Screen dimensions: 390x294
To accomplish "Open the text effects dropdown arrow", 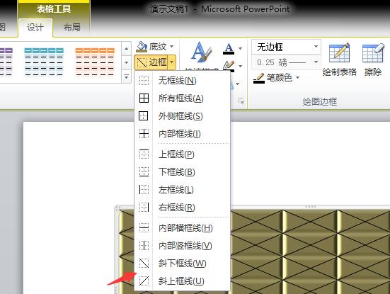I will tap(238, 84).
